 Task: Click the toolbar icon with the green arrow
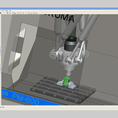pyautogui.click(x=10, y=13)
